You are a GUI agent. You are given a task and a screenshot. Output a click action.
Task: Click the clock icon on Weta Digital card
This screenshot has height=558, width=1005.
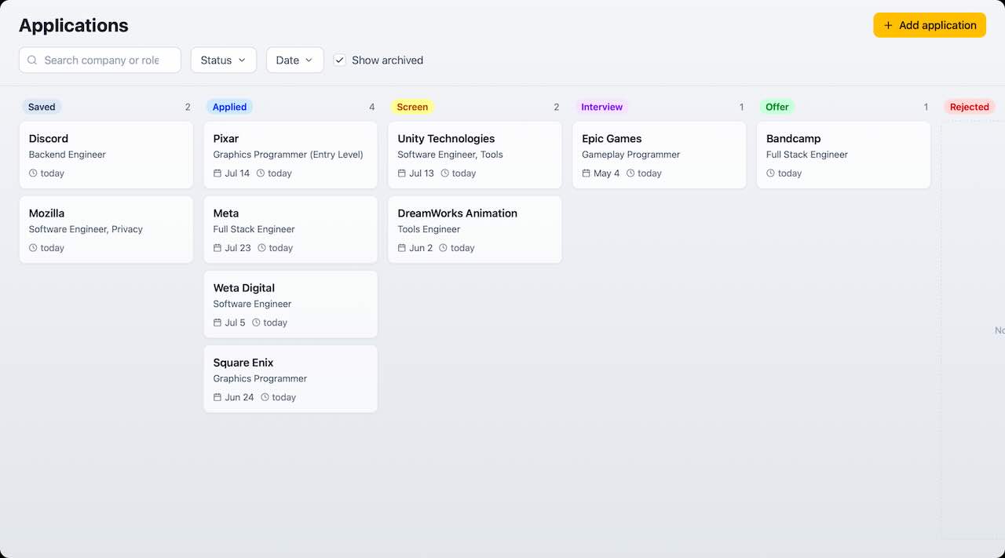[256, 323]
